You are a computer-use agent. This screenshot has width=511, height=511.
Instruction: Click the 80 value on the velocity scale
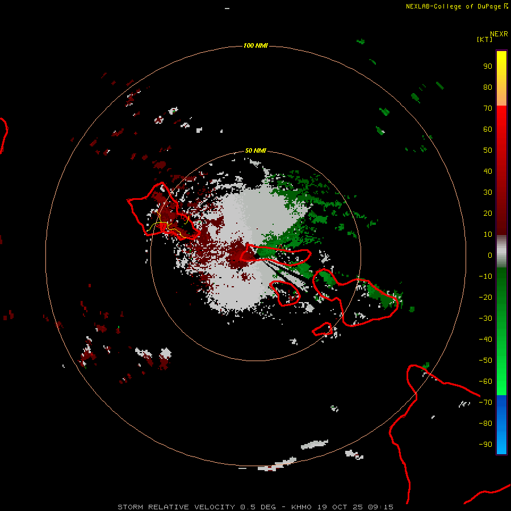[488, 87]
